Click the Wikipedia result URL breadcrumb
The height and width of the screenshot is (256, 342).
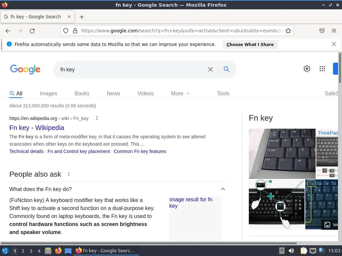pyautogui.click(x=49, y=118)
